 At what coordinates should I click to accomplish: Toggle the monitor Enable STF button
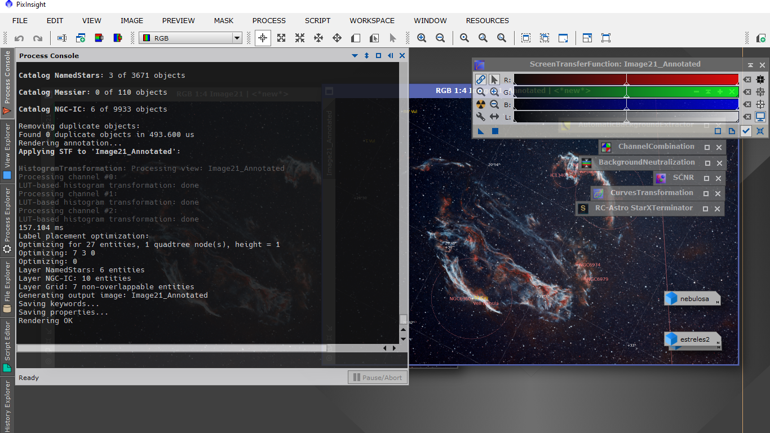coord(760,117)
